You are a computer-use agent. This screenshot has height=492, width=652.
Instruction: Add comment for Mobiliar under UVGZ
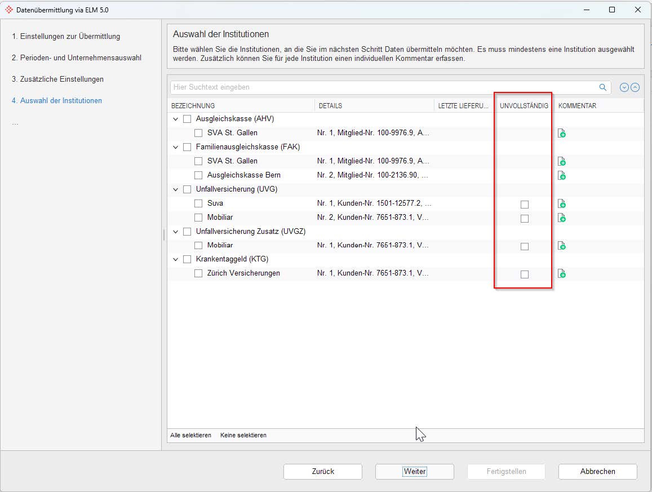point(561,245)
